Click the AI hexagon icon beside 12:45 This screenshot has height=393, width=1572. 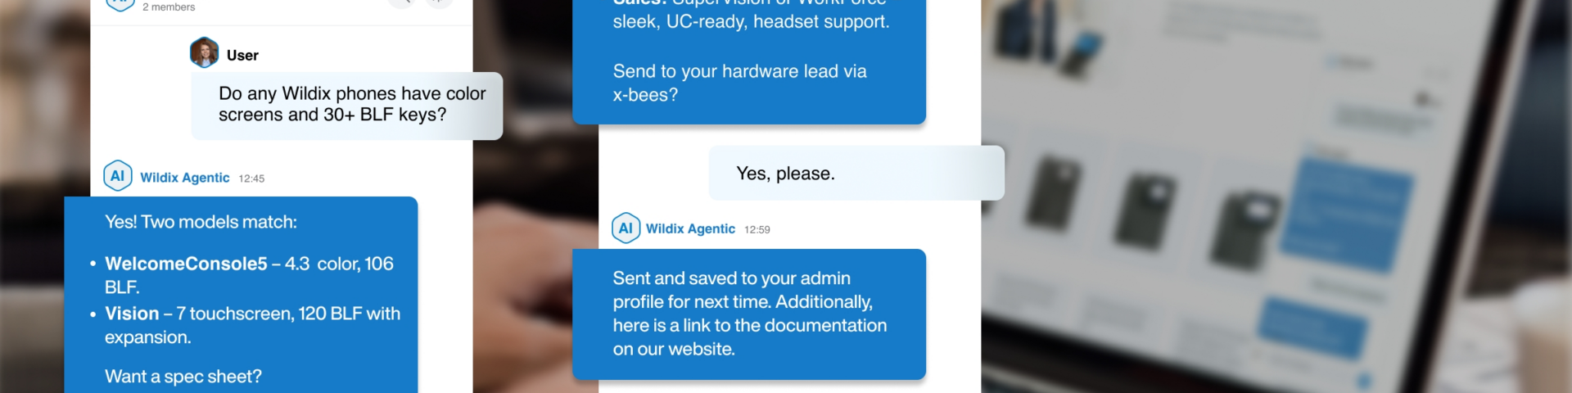coord(118,176)
